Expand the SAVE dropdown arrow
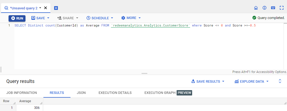The height and width of the screenshot is (111, 287). tap(48, 18)
